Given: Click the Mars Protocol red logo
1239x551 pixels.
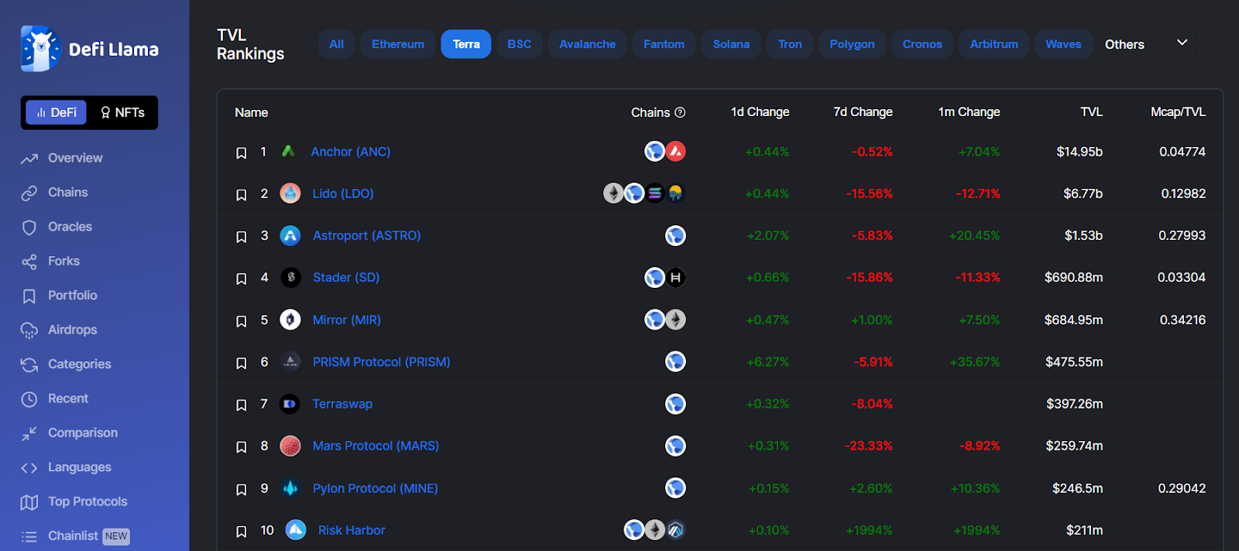Looking at the screenshot, I should (x=290, y=446).
